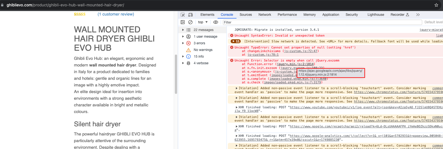Hide the console sidebar panel icon
Viewport: 443px width, 149px height.
[183, 22]
